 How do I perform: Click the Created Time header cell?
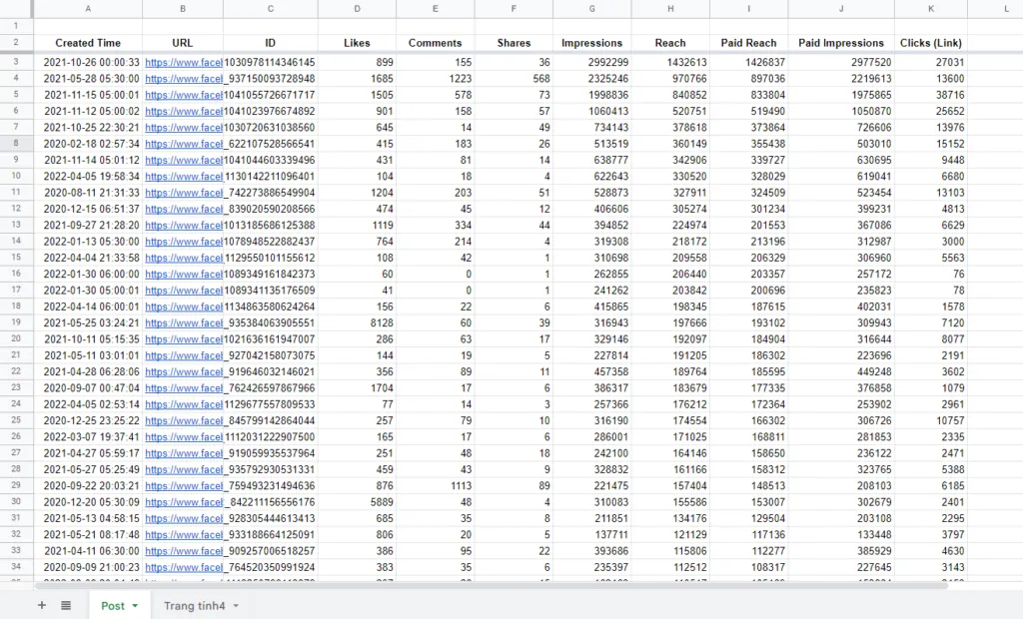tap(88, 43)
